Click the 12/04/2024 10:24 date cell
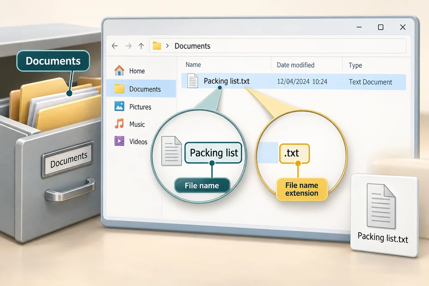The image size is (429, 286). (302, 81)
